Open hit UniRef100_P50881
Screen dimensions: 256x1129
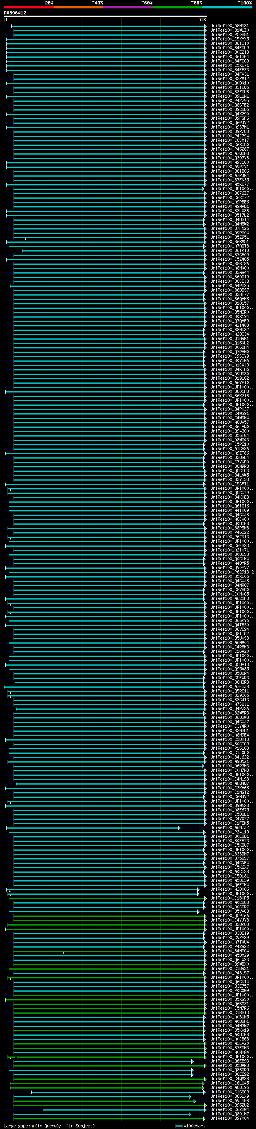click(230, 34)
